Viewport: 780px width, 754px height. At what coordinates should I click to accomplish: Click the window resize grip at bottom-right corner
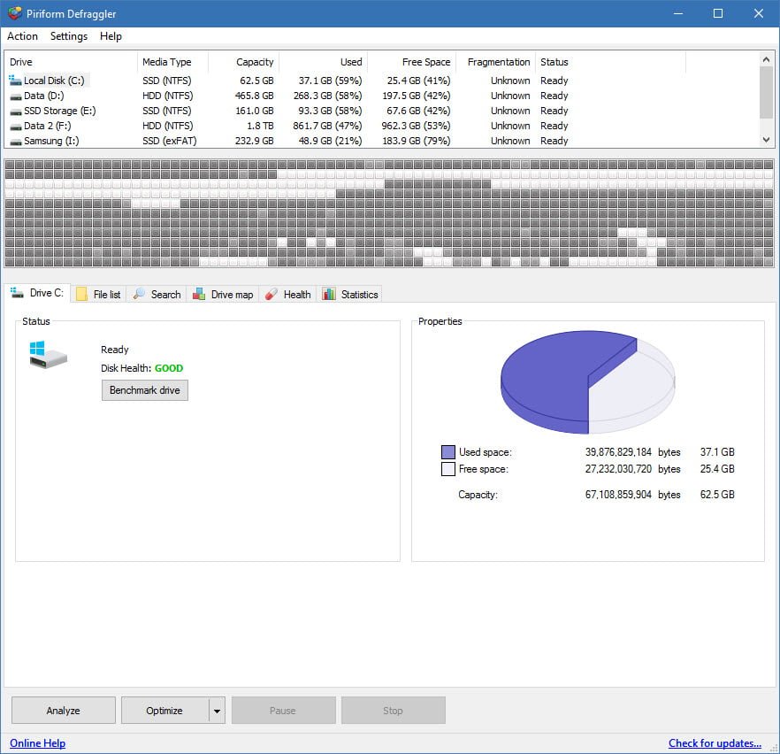click(774, 748)
